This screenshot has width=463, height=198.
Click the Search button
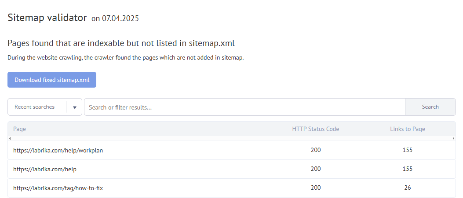pyautogui.click(x=430, y=107)
